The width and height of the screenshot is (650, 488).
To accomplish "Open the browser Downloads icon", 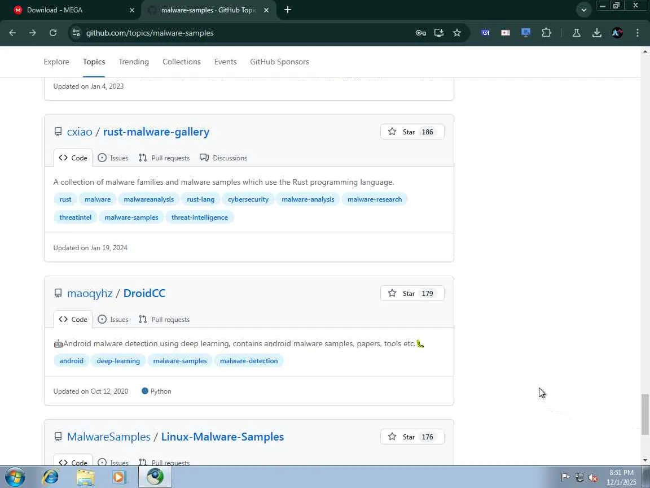I will pyautogui.click(x=597, y=33).
